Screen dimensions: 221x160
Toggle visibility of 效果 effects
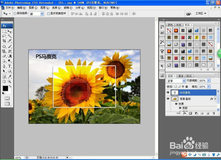pyautogui.click(x=176, y=104)
